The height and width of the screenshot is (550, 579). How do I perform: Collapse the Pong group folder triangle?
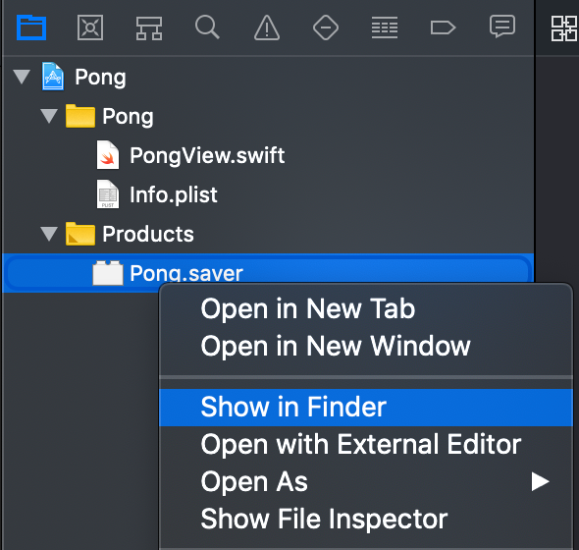(x=49, y=116)
